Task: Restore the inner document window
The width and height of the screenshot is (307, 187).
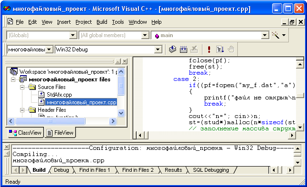Action: point(292,22)
